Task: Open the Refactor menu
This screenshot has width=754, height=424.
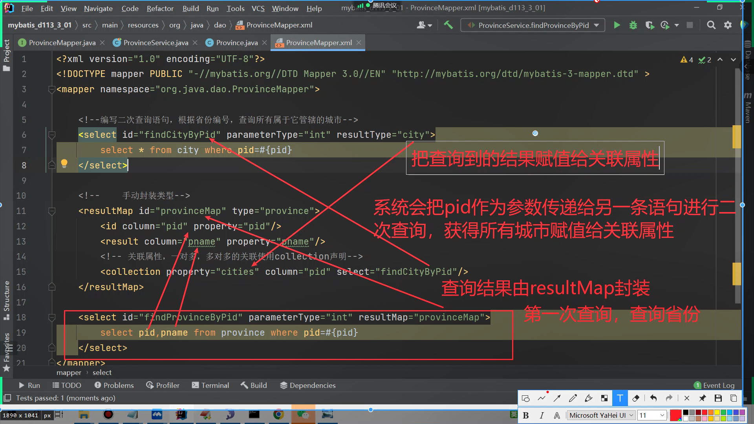Action: click(x=160, y=8)
